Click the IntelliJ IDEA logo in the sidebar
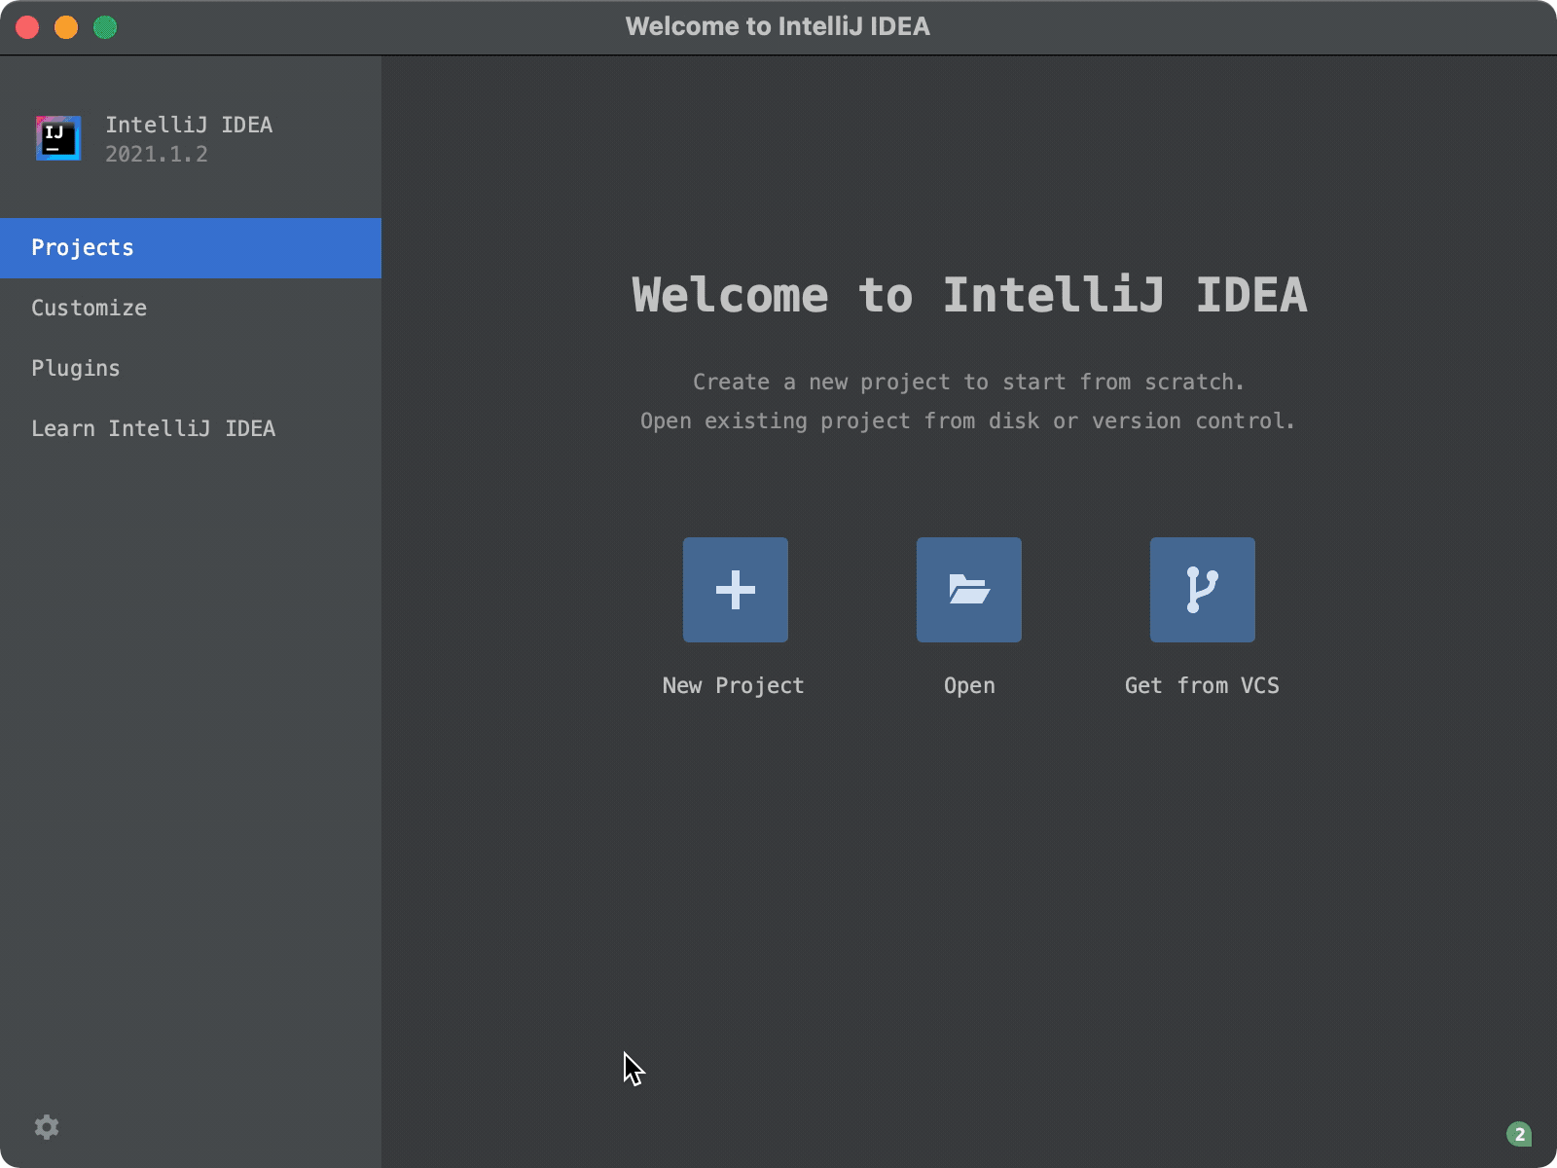Image resolution: width=1557 pixels, height=1168 pixels. pos(58,138)
